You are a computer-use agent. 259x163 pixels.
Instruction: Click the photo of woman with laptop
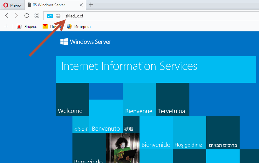123,148
